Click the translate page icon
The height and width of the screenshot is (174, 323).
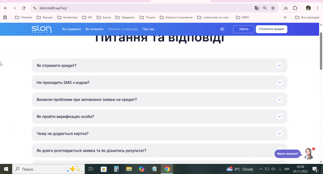(257, 8)
